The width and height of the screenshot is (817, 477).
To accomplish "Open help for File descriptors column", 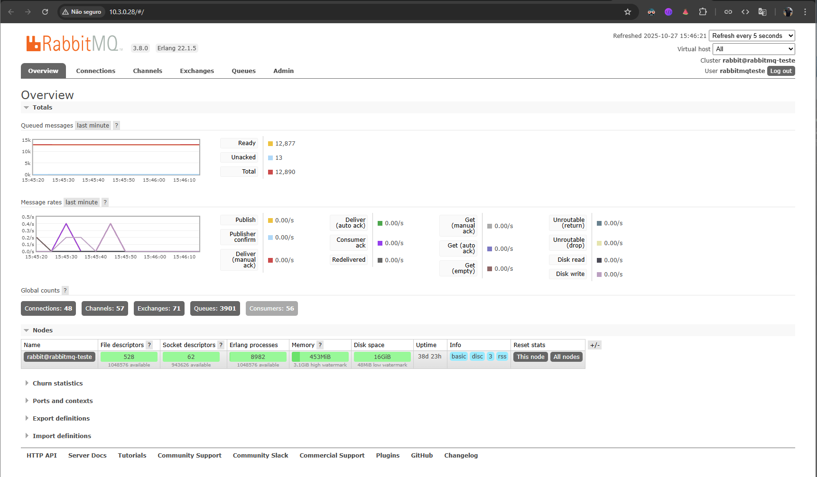I will [x=149, y=345].
